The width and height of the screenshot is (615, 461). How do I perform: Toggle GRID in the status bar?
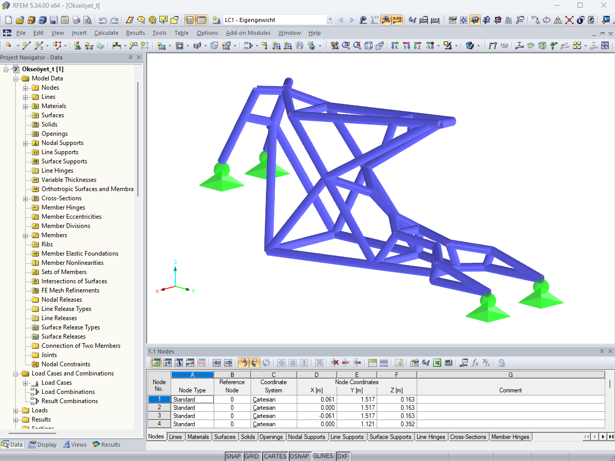[x=252, y=456]
